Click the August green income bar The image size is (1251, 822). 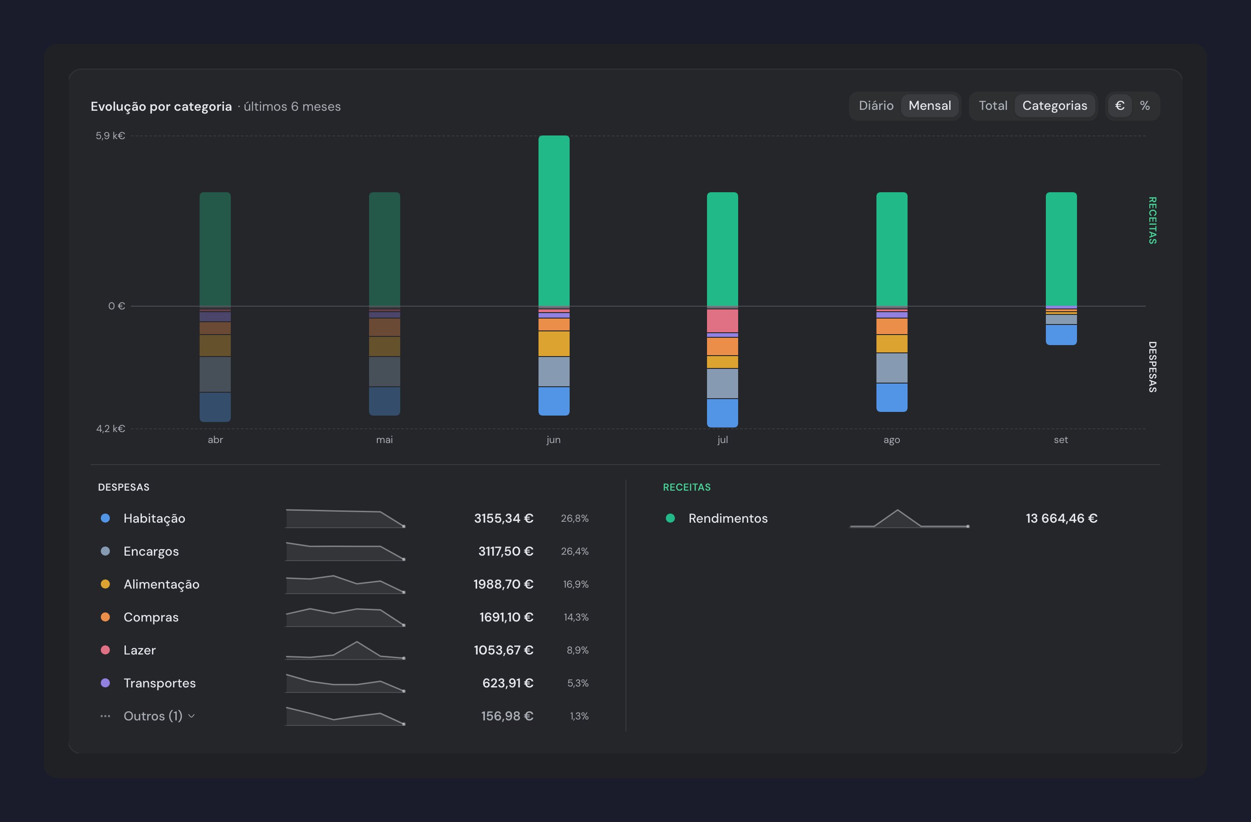tap(892, 249)
